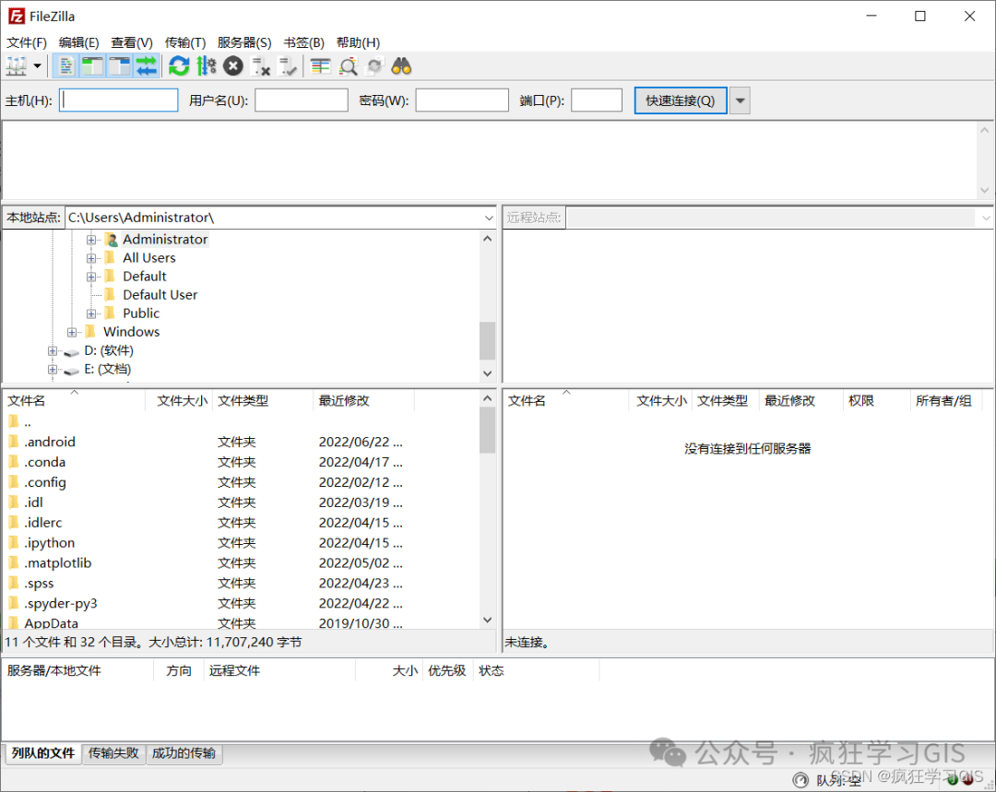Image resolution: width=996 pixels, height=792 pixels.
Task: Select the .conda folder row
Action: click(x=240, y=462)
